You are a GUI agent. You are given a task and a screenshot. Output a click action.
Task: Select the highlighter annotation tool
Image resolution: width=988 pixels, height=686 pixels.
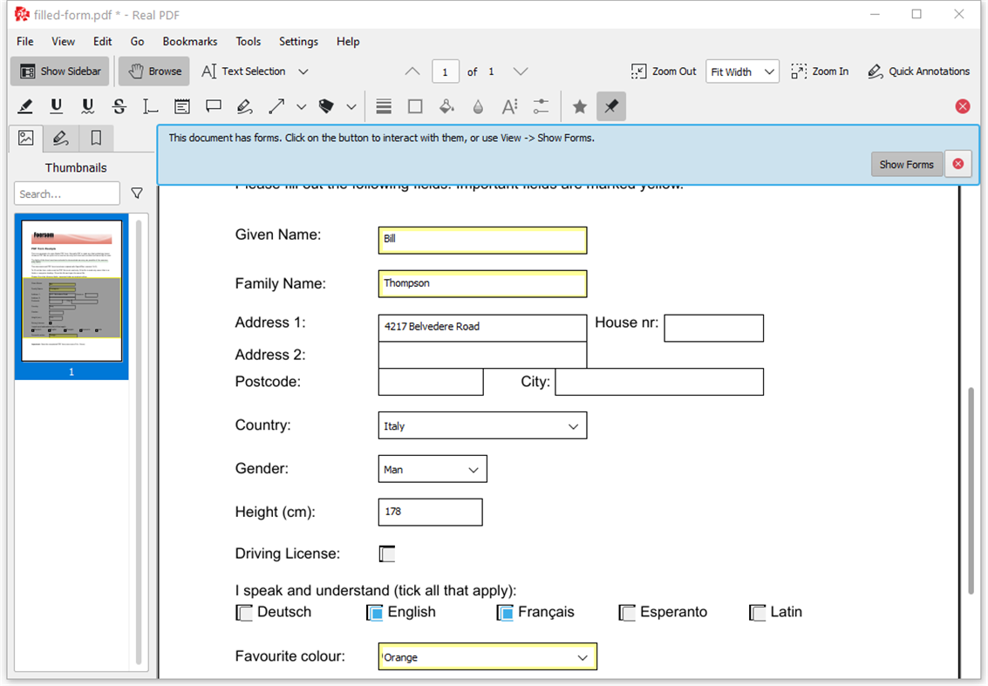[25, 106]
